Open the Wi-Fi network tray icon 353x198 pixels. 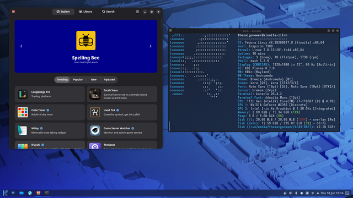pos(313,193)
